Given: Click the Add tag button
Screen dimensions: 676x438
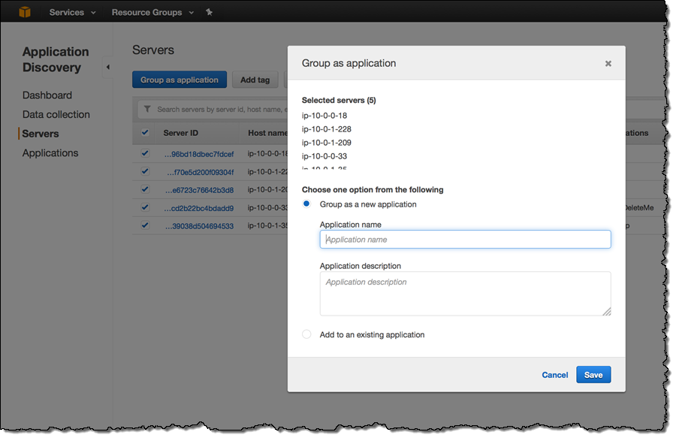Looking at the screenshot, I should click(255, 80).
